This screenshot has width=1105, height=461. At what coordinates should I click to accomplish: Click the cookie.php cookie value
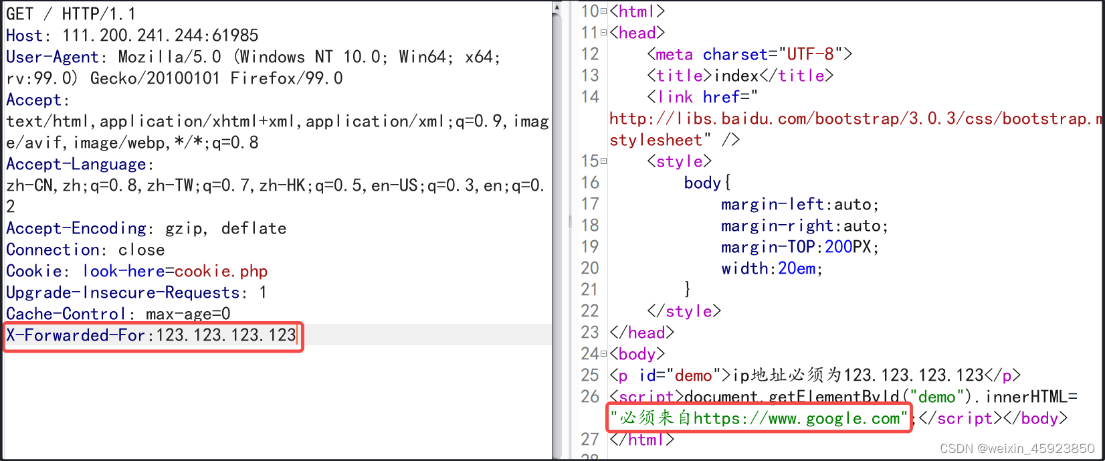tap(221, 271)
